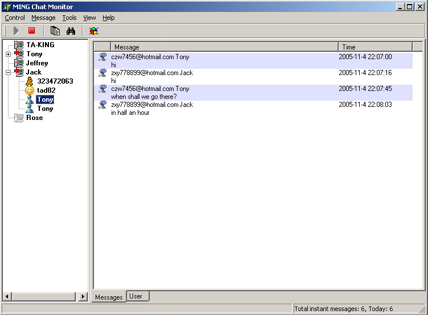Click the message icon for the 22:07:16 row
428x315 pixels.
click(102, 73)
